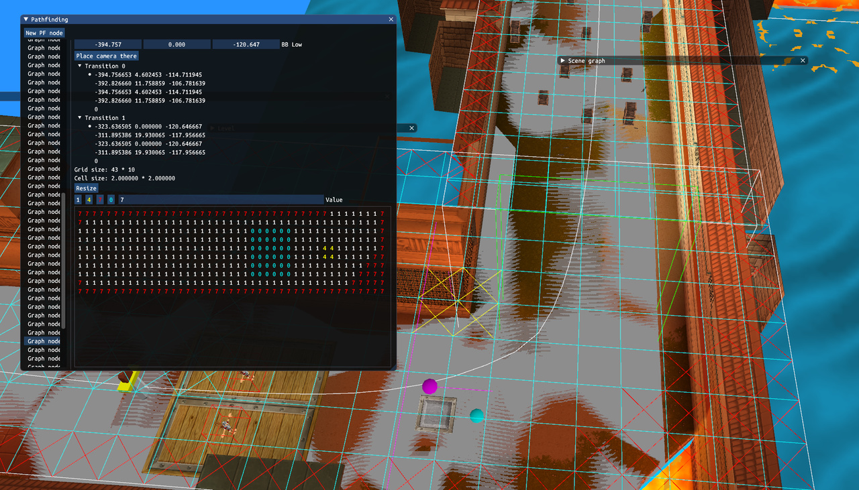Select bulleted -323.636505 row under Transition 1
The image size is (859, 490).
[150, 126]
